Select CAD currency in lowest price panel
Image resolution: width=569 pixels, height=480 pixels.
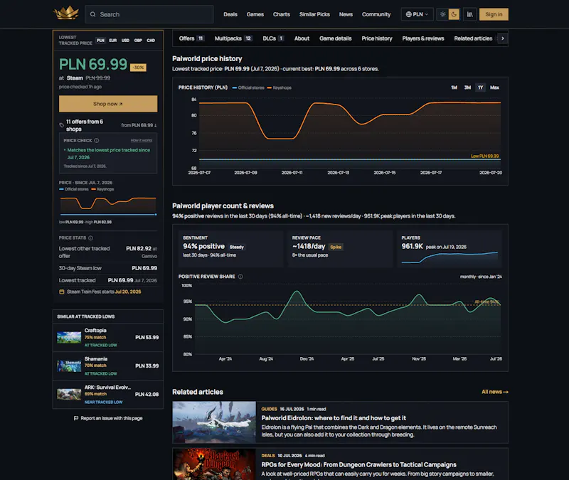pyautogui.click(x=151, y=41)
